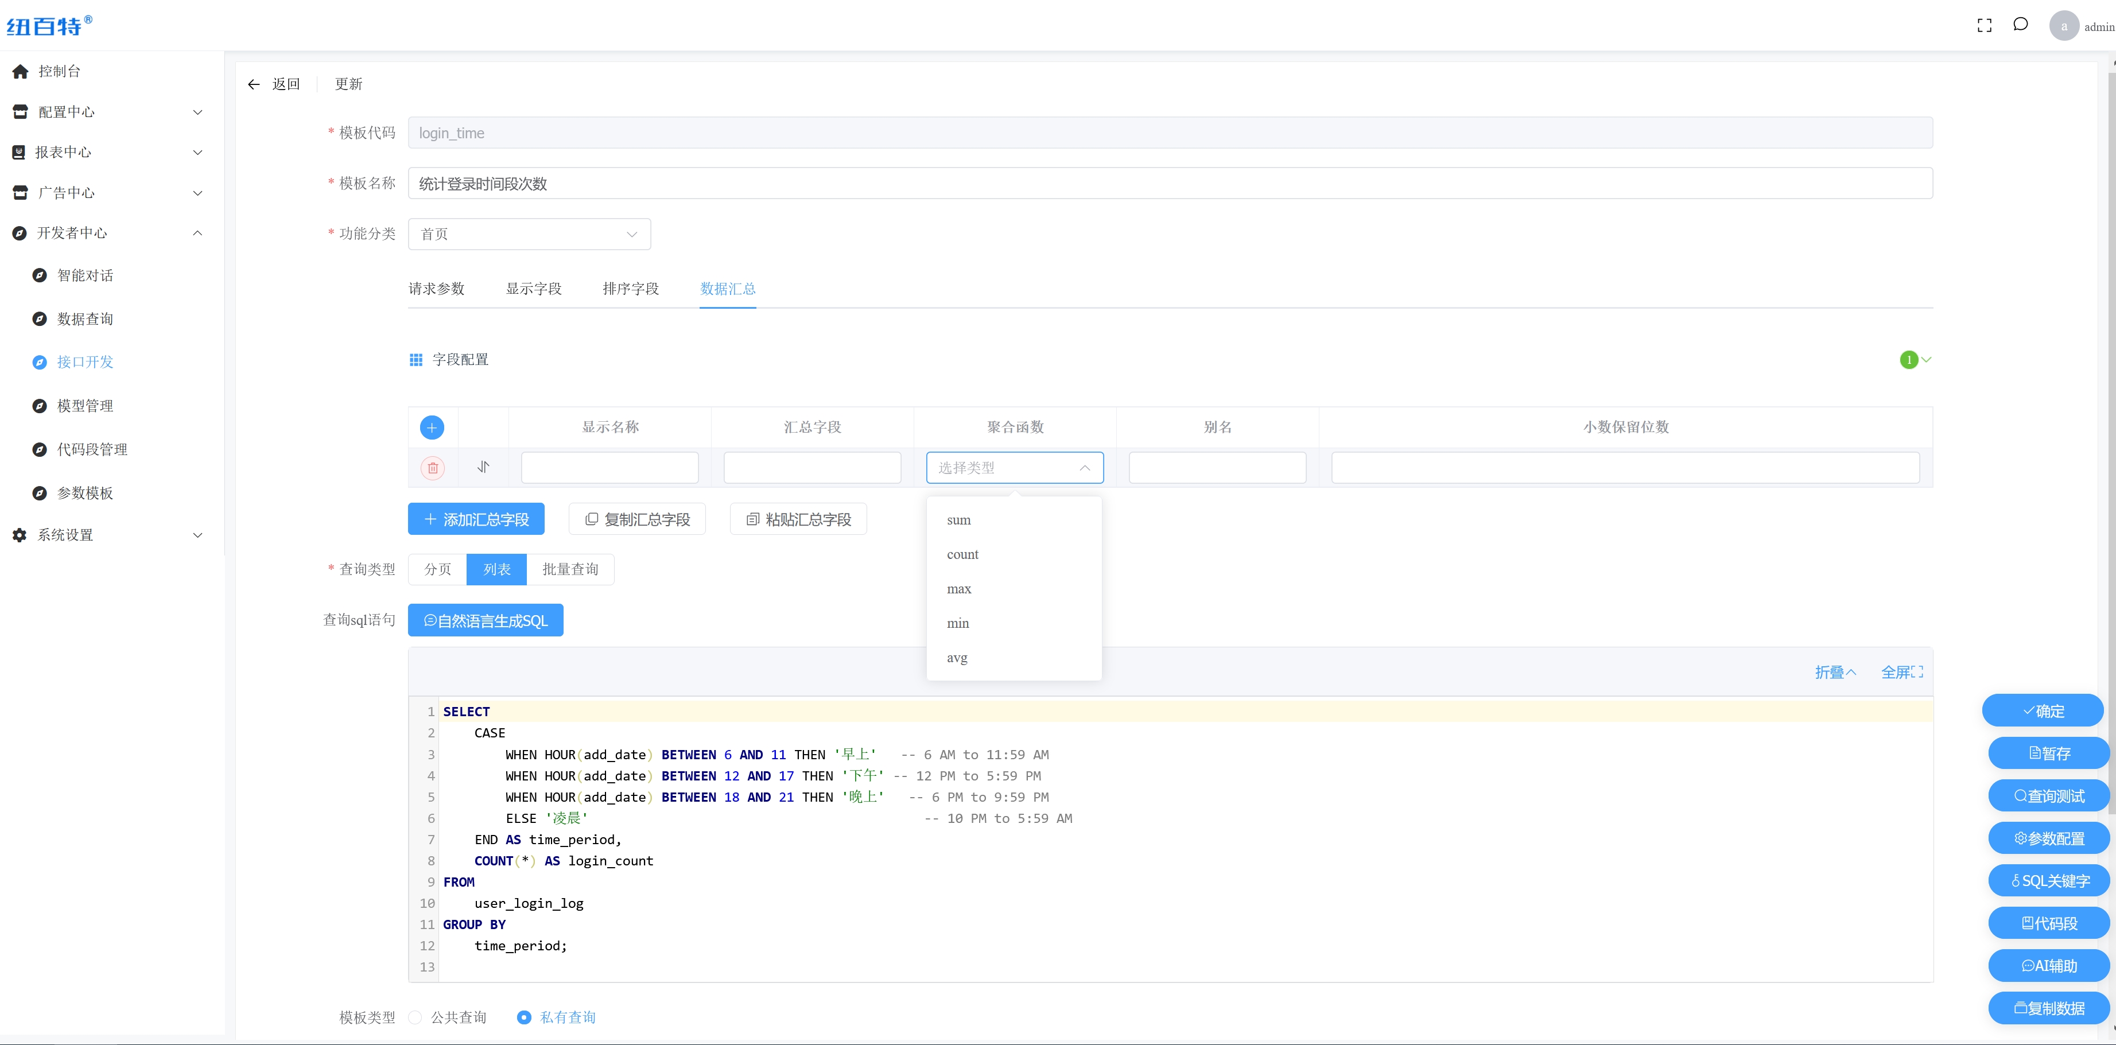Click the 模板名称 input field
Image resolution: width=2116 pixels, height=1045 pixels.
click(1170, 183)
